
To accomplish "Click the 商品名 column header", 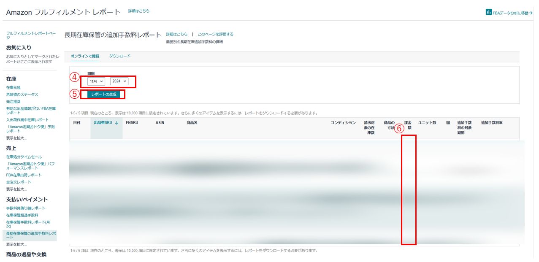I will pyautogui.click(x=192, y=123).
